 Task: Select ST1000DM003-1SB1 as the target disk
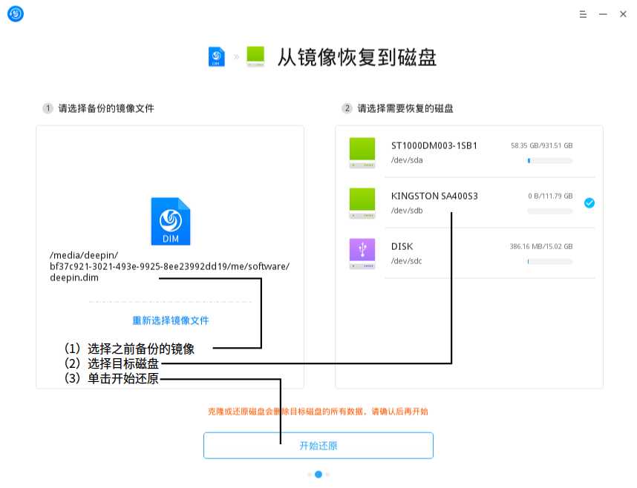(460, 152)
